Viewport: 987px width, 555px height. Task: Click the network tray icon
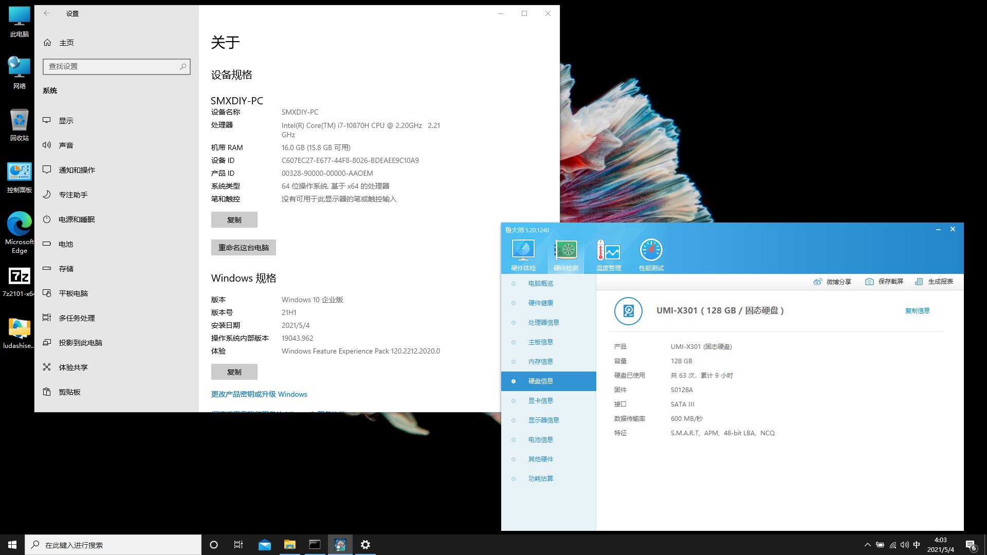[x=893, y=545]
